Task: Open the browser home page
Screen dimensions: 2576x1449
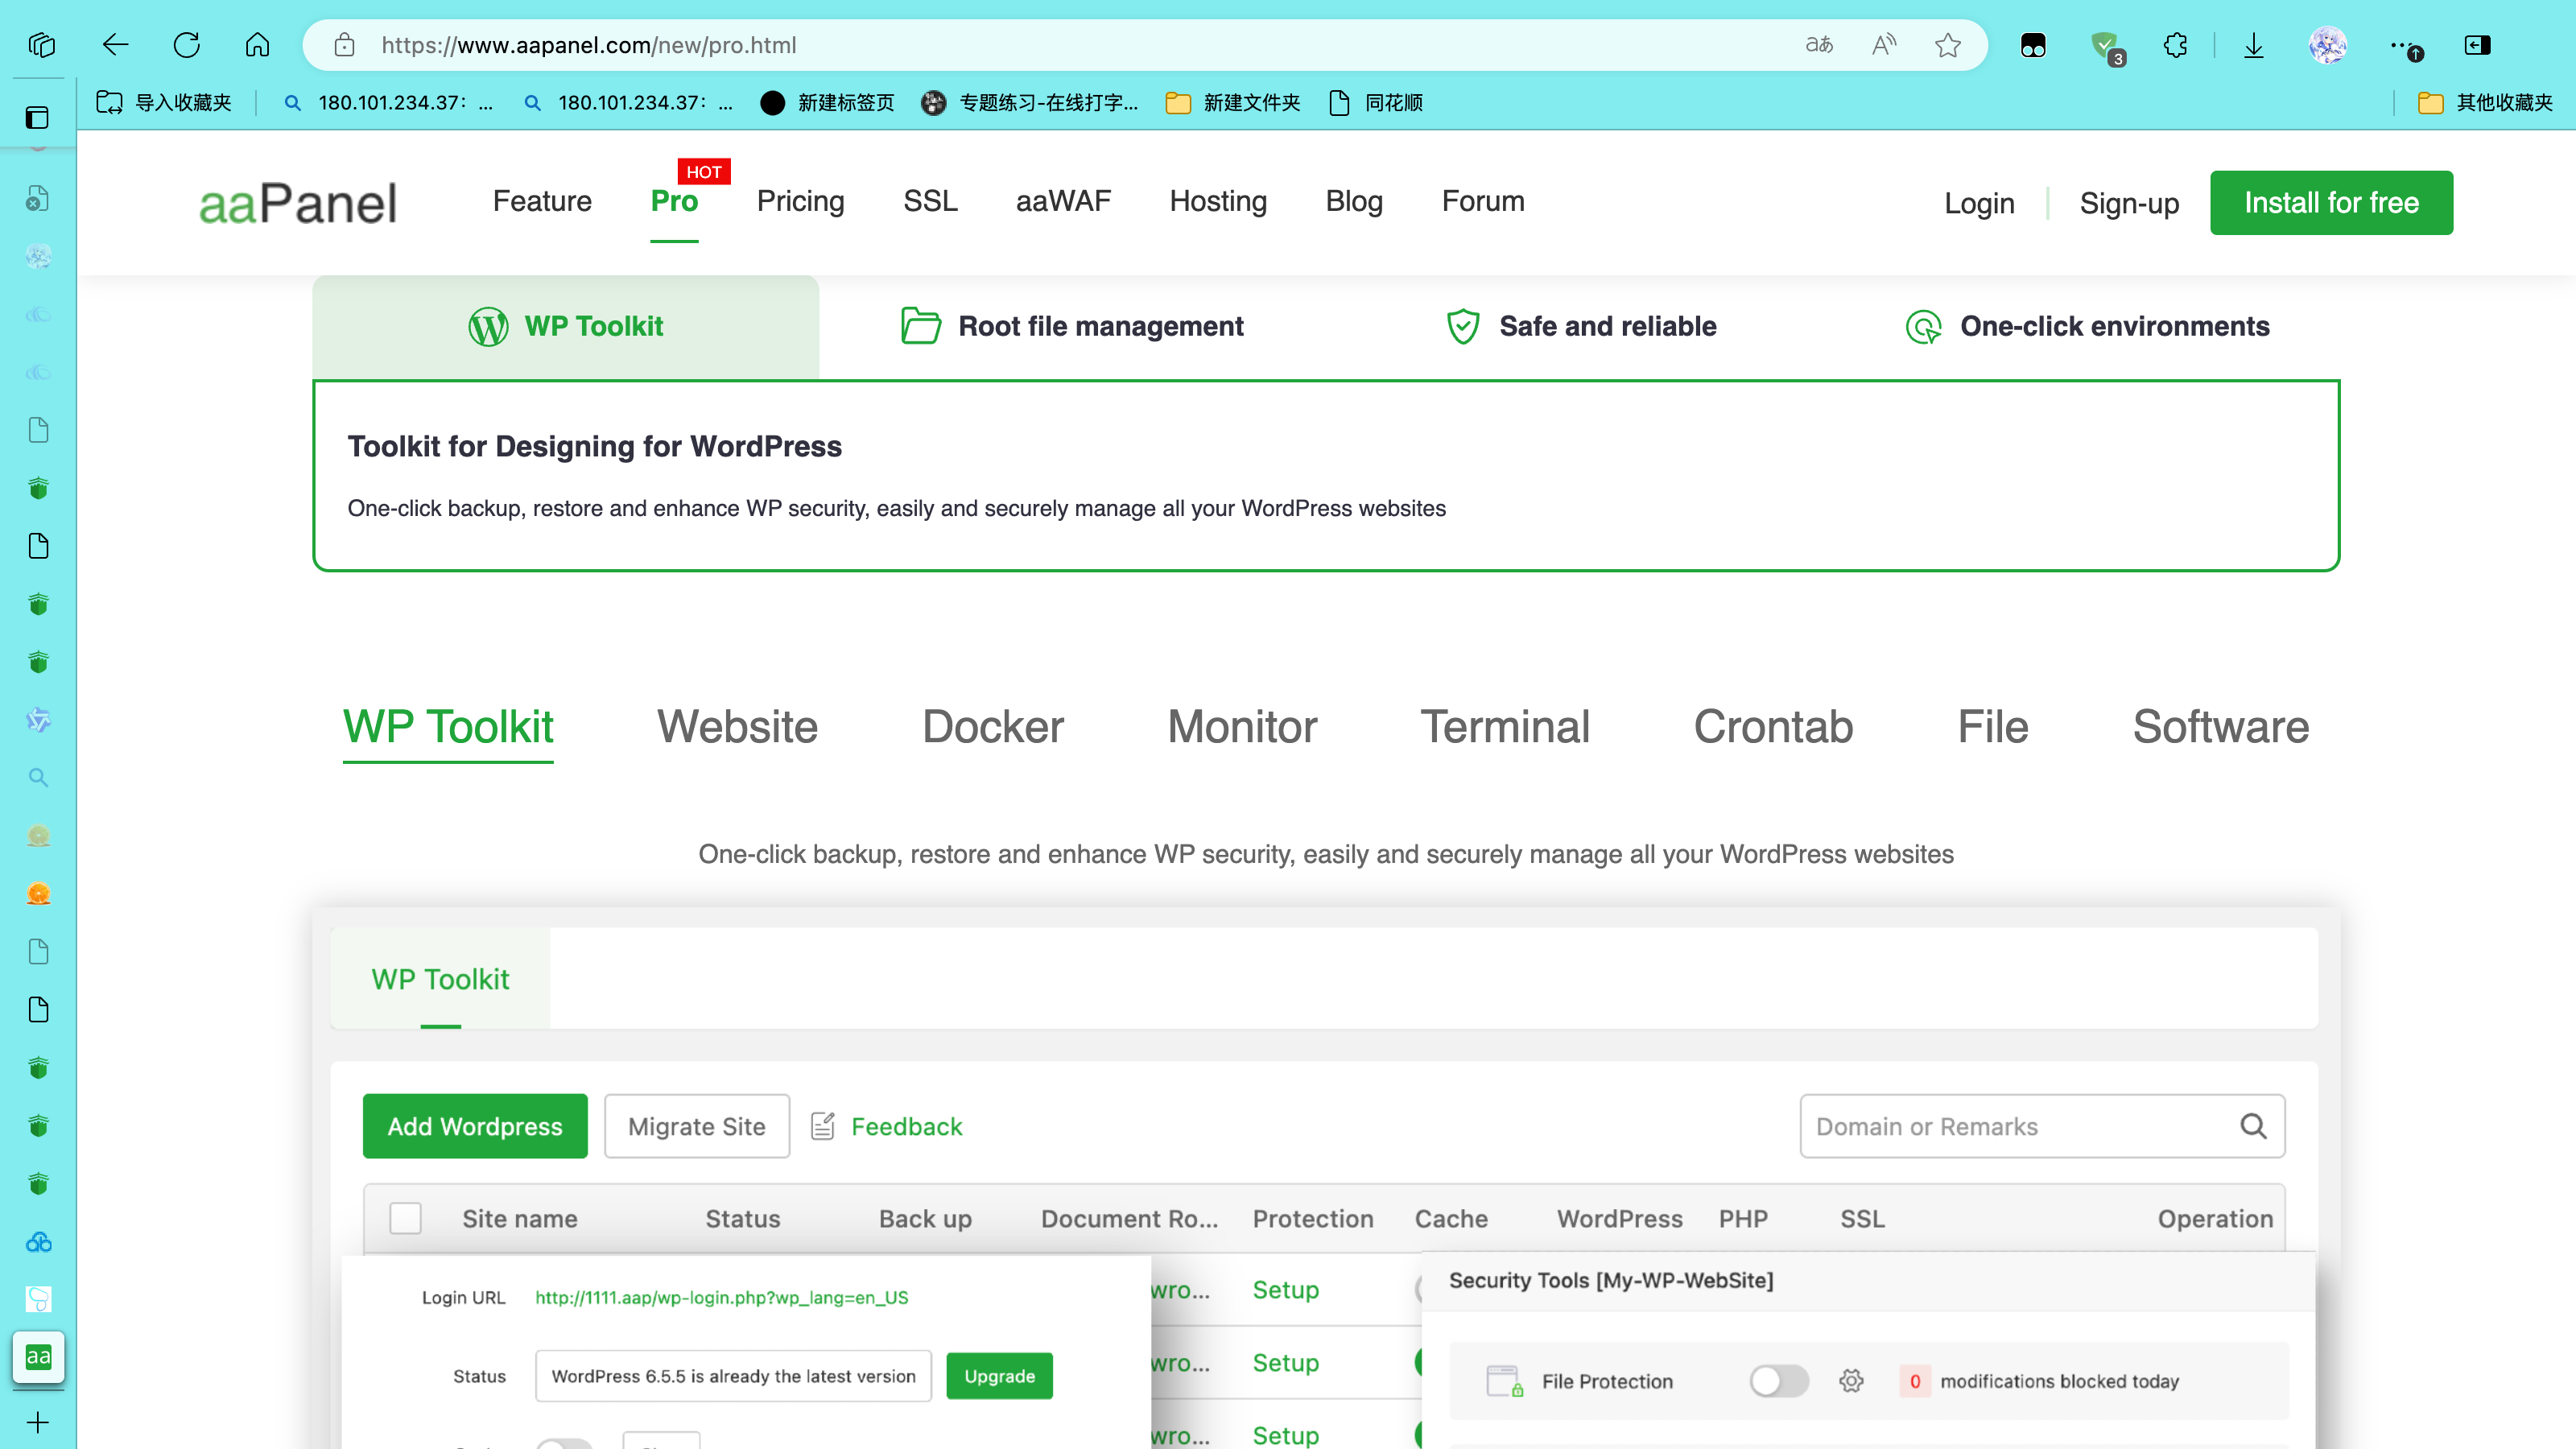Action: coord(258,45)
